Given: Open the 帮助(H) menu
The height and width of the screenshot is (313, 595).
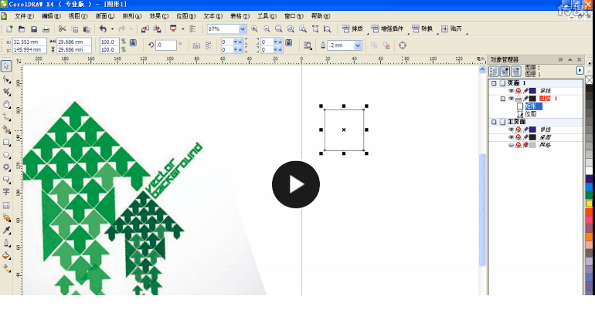Looking at the screenshot, I should 321,16.
